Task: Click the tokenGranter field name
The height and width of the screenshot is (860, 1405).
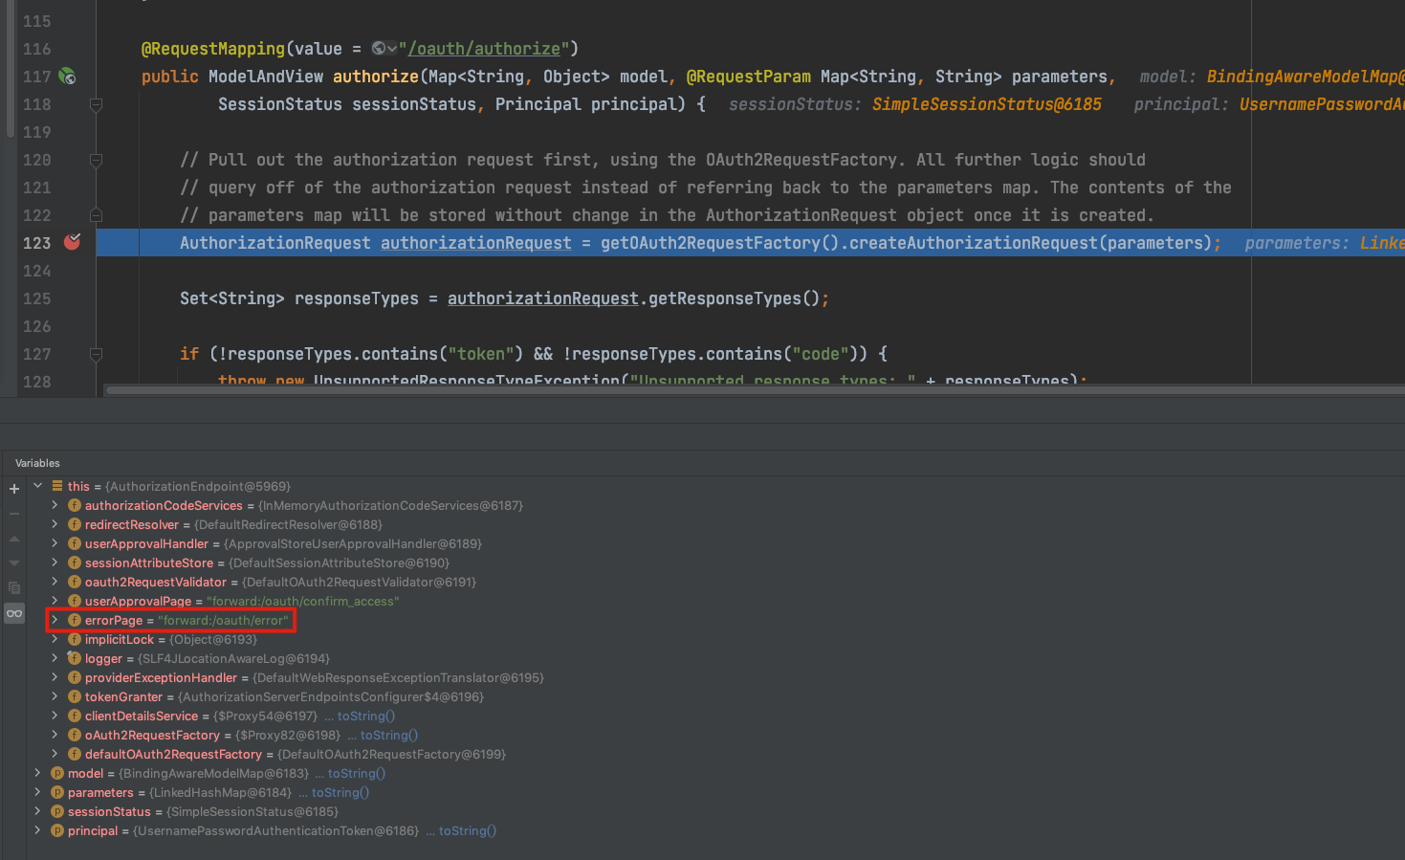Action: [123, 696]
